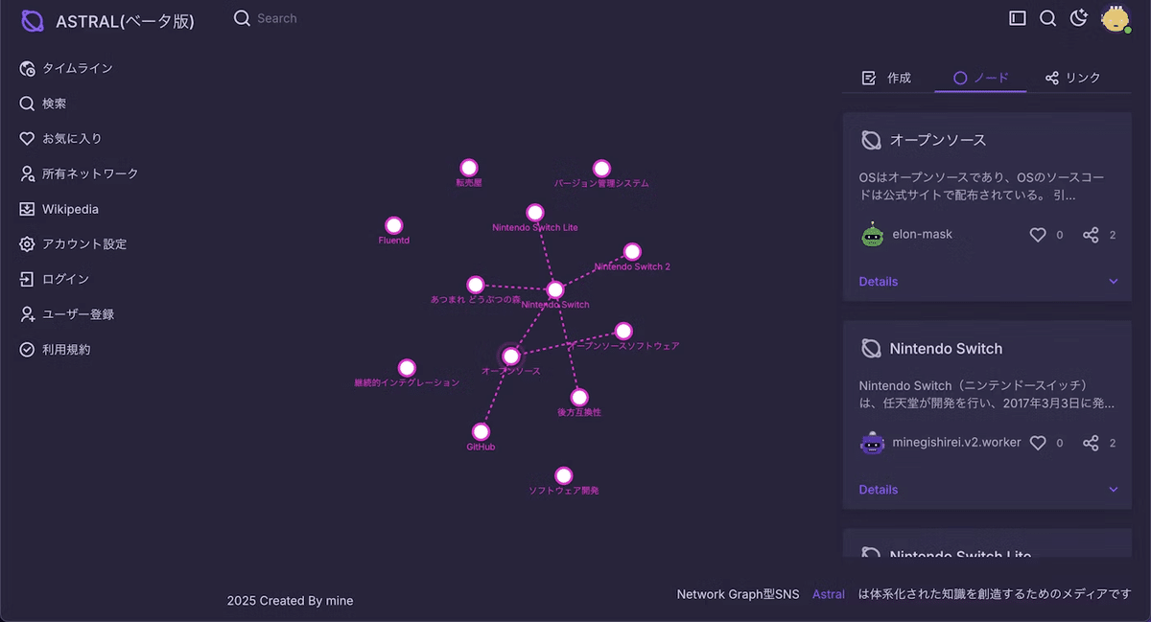Viewport: 1151px width, 622px height.
Task: Click minegishirei.v2.worker avatar icon
Action: 872,443
